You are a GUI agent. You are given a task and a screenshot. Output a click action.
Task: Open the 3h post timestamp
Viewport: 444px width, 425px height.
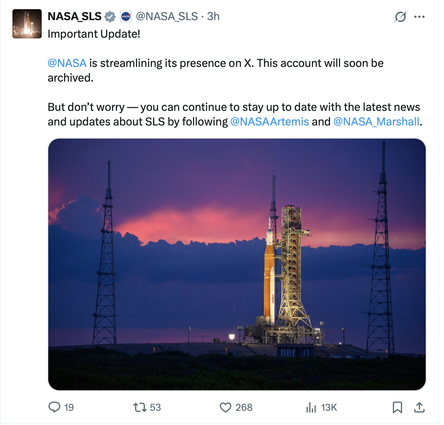coord(213,16)
